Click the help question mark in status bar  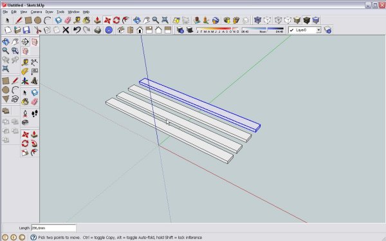33,237
